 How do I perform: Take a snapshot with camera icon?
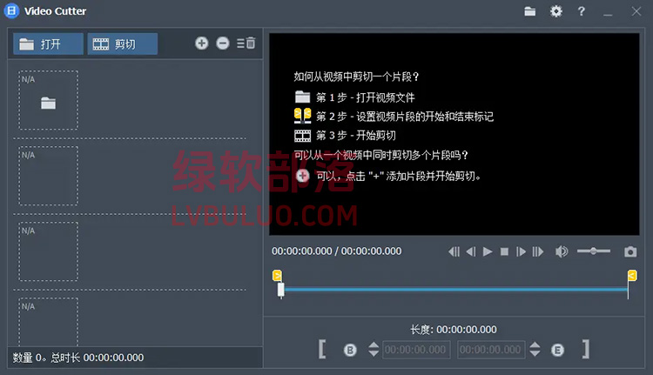pos(630,251)
